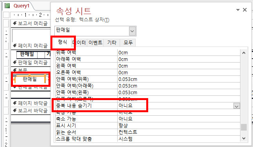This screenshot has height=147, width=253.
Task: Click the property list scroll up arrow
Action: [x=244, y=53]
